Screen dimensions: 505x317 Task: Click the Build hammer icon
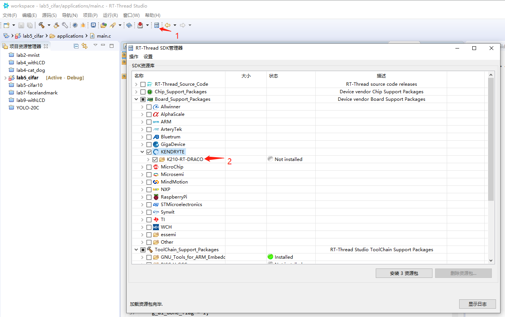click(x=41, y=25)
